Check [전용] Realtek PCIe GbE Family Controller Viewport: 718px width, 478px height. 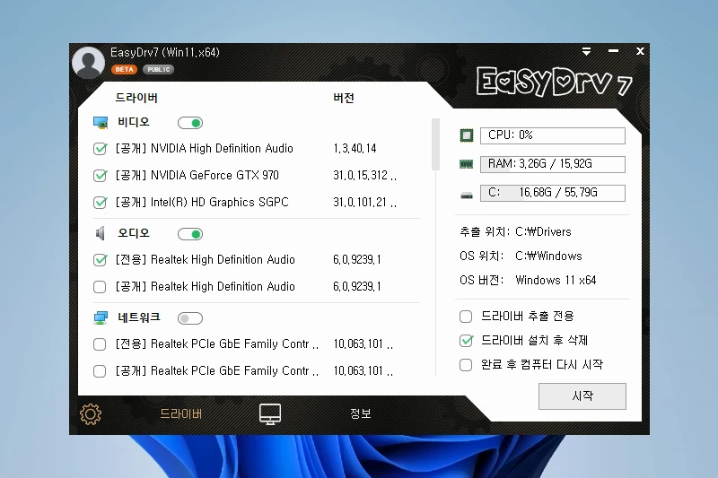point(100,344)
